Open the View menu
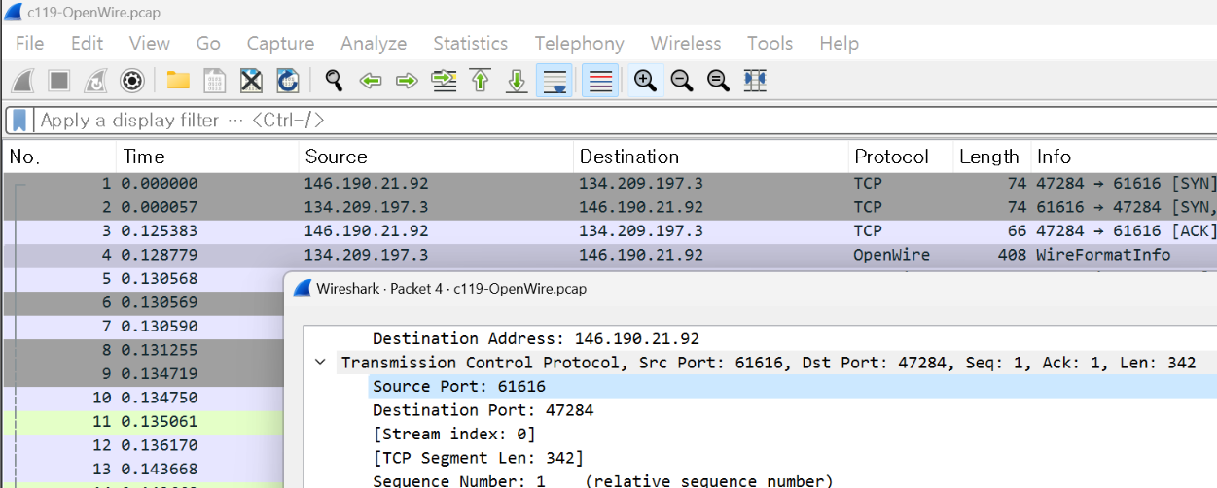 149,44
